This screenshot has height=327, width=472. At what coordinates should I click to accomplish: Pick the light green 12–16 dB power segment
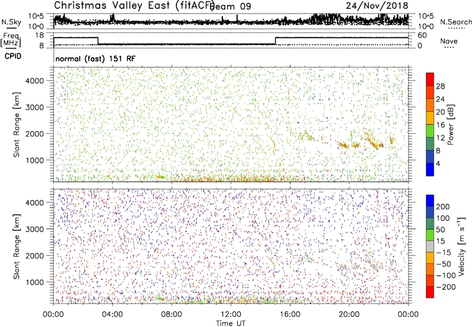click(x=430, y=130)
